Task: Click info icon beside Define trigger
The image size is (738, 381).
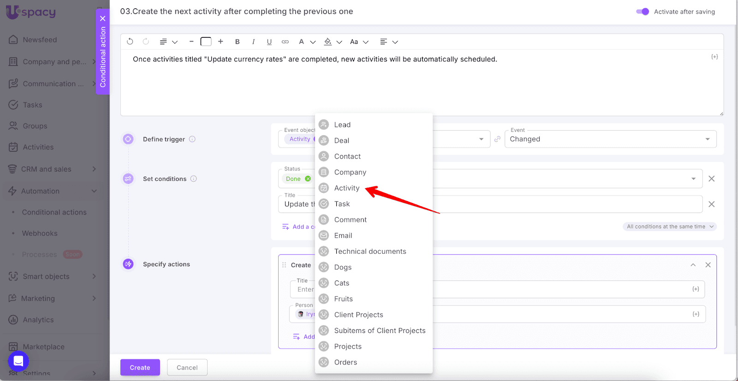Action: click(x=192, y=139)
